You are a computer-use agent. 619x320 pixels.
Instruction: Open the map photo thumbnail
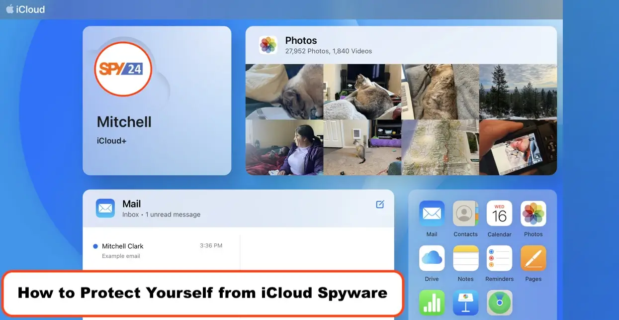pyautogui.click(x=440, y=147)
